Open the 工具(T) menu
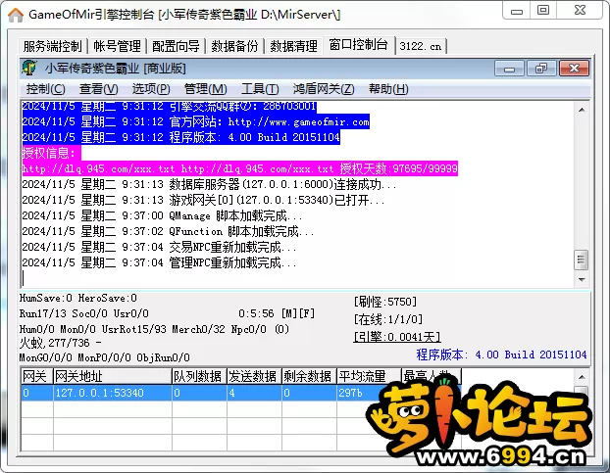This screenshot has width=610, height=473. pyautogui.click(x=260, y=89)
